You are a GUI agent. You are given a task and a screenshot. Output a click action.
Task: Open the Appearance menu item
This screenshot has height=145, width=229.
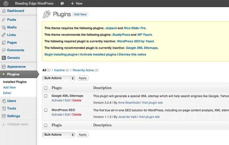(16, 67)
